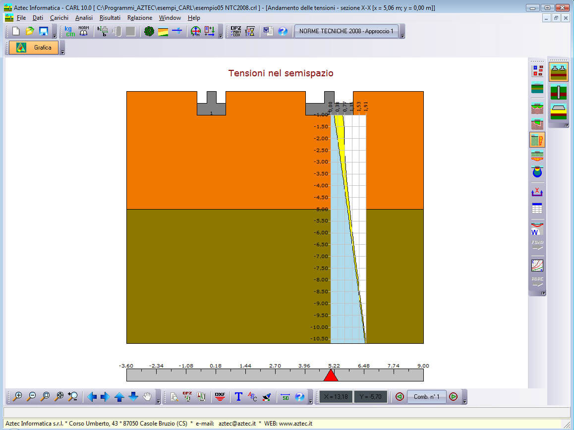574x430 pixels.
Task: Click Norme Tecniche 2008 - Approccio 1 button
Action: [x=346, y=31]
